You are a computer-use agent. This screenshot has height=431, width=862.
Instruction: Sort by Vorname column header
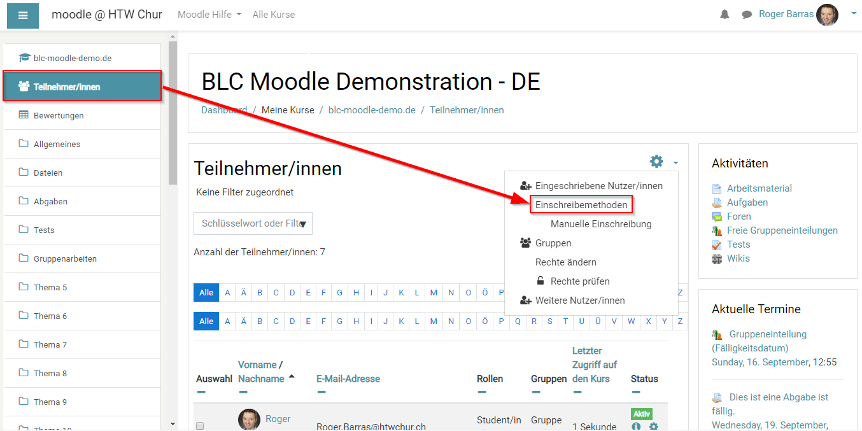(257, 365)
